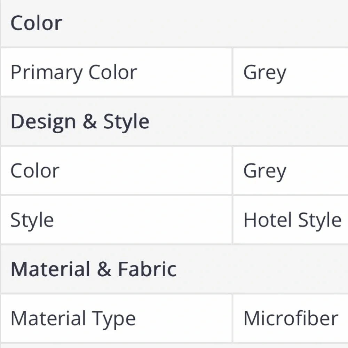Click empty space right of Design & Style heading
Screen dimensions: 348x348
pyautogui.click(x=248, y=121)
